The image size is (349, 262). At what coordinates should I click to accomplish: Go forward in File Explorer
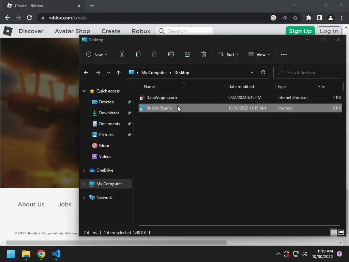tap(98, 73)
